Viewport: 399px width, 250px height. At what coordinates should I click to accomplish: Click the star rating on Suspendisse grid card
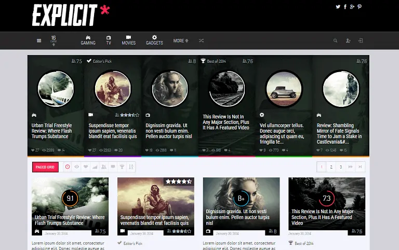pos(179,182)
